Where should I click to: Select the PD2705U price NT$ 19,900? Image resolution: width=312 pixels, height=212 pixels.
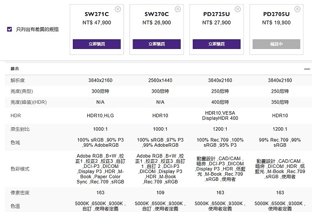coord(276,22)
